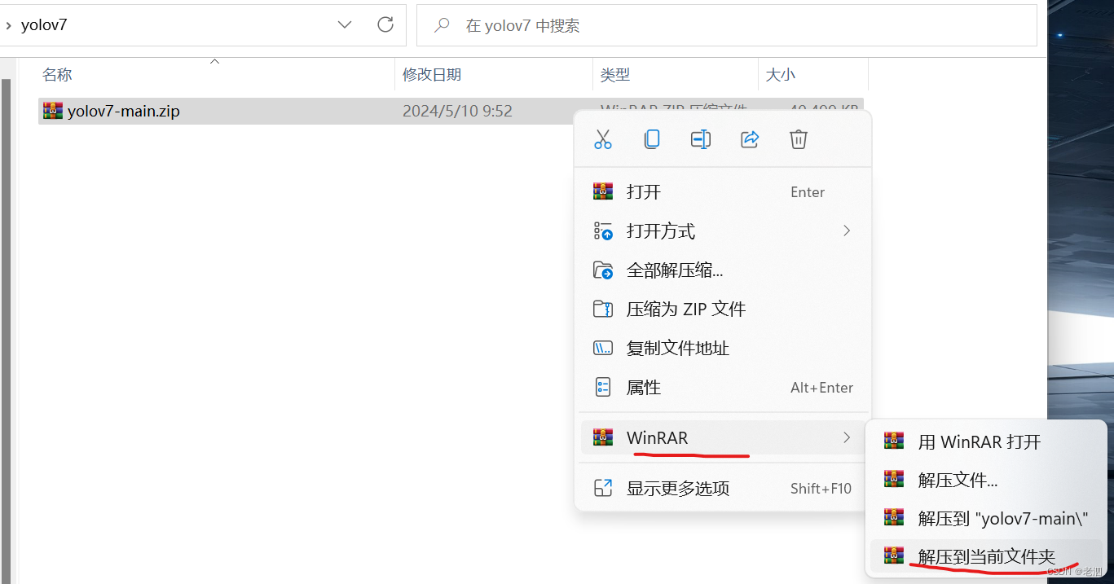This screenshot has width=1114, height=584.
Task: Click the Rename icon in context menu
Action: coord(701,139)
